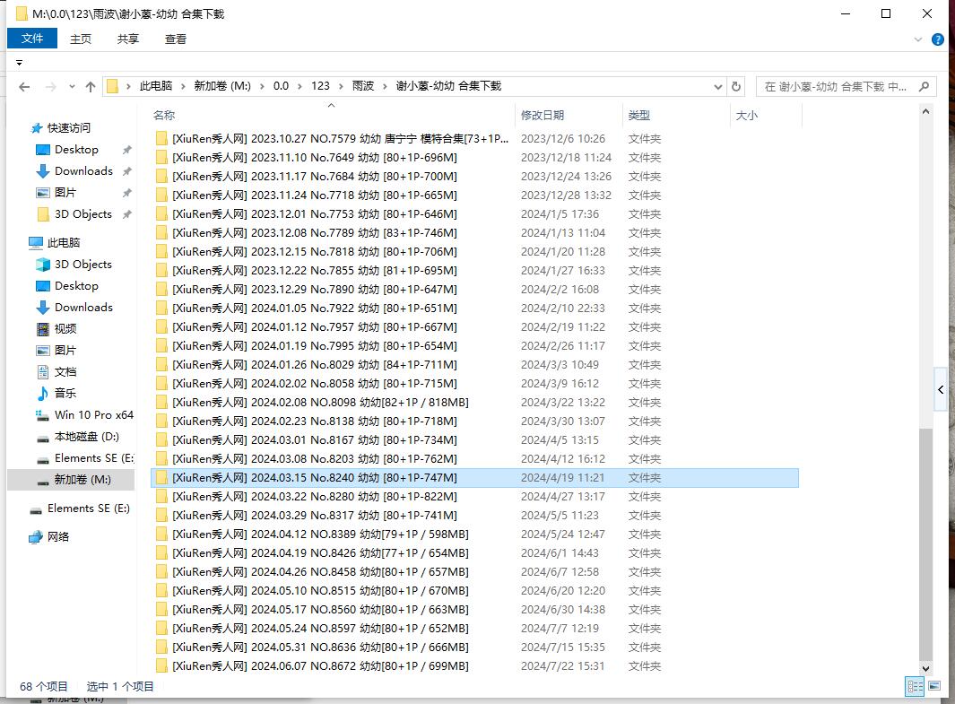Select 快速访问 in navigation pane
Viewport: 955px width, 704px height.
click(68, 128)
